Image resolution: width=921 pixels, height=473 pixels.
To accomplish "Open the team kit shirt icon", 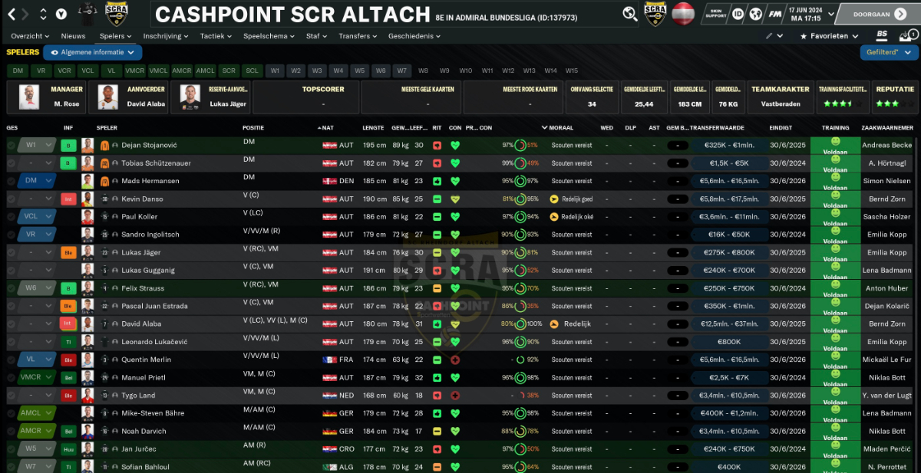I will [x=89, y=13].
